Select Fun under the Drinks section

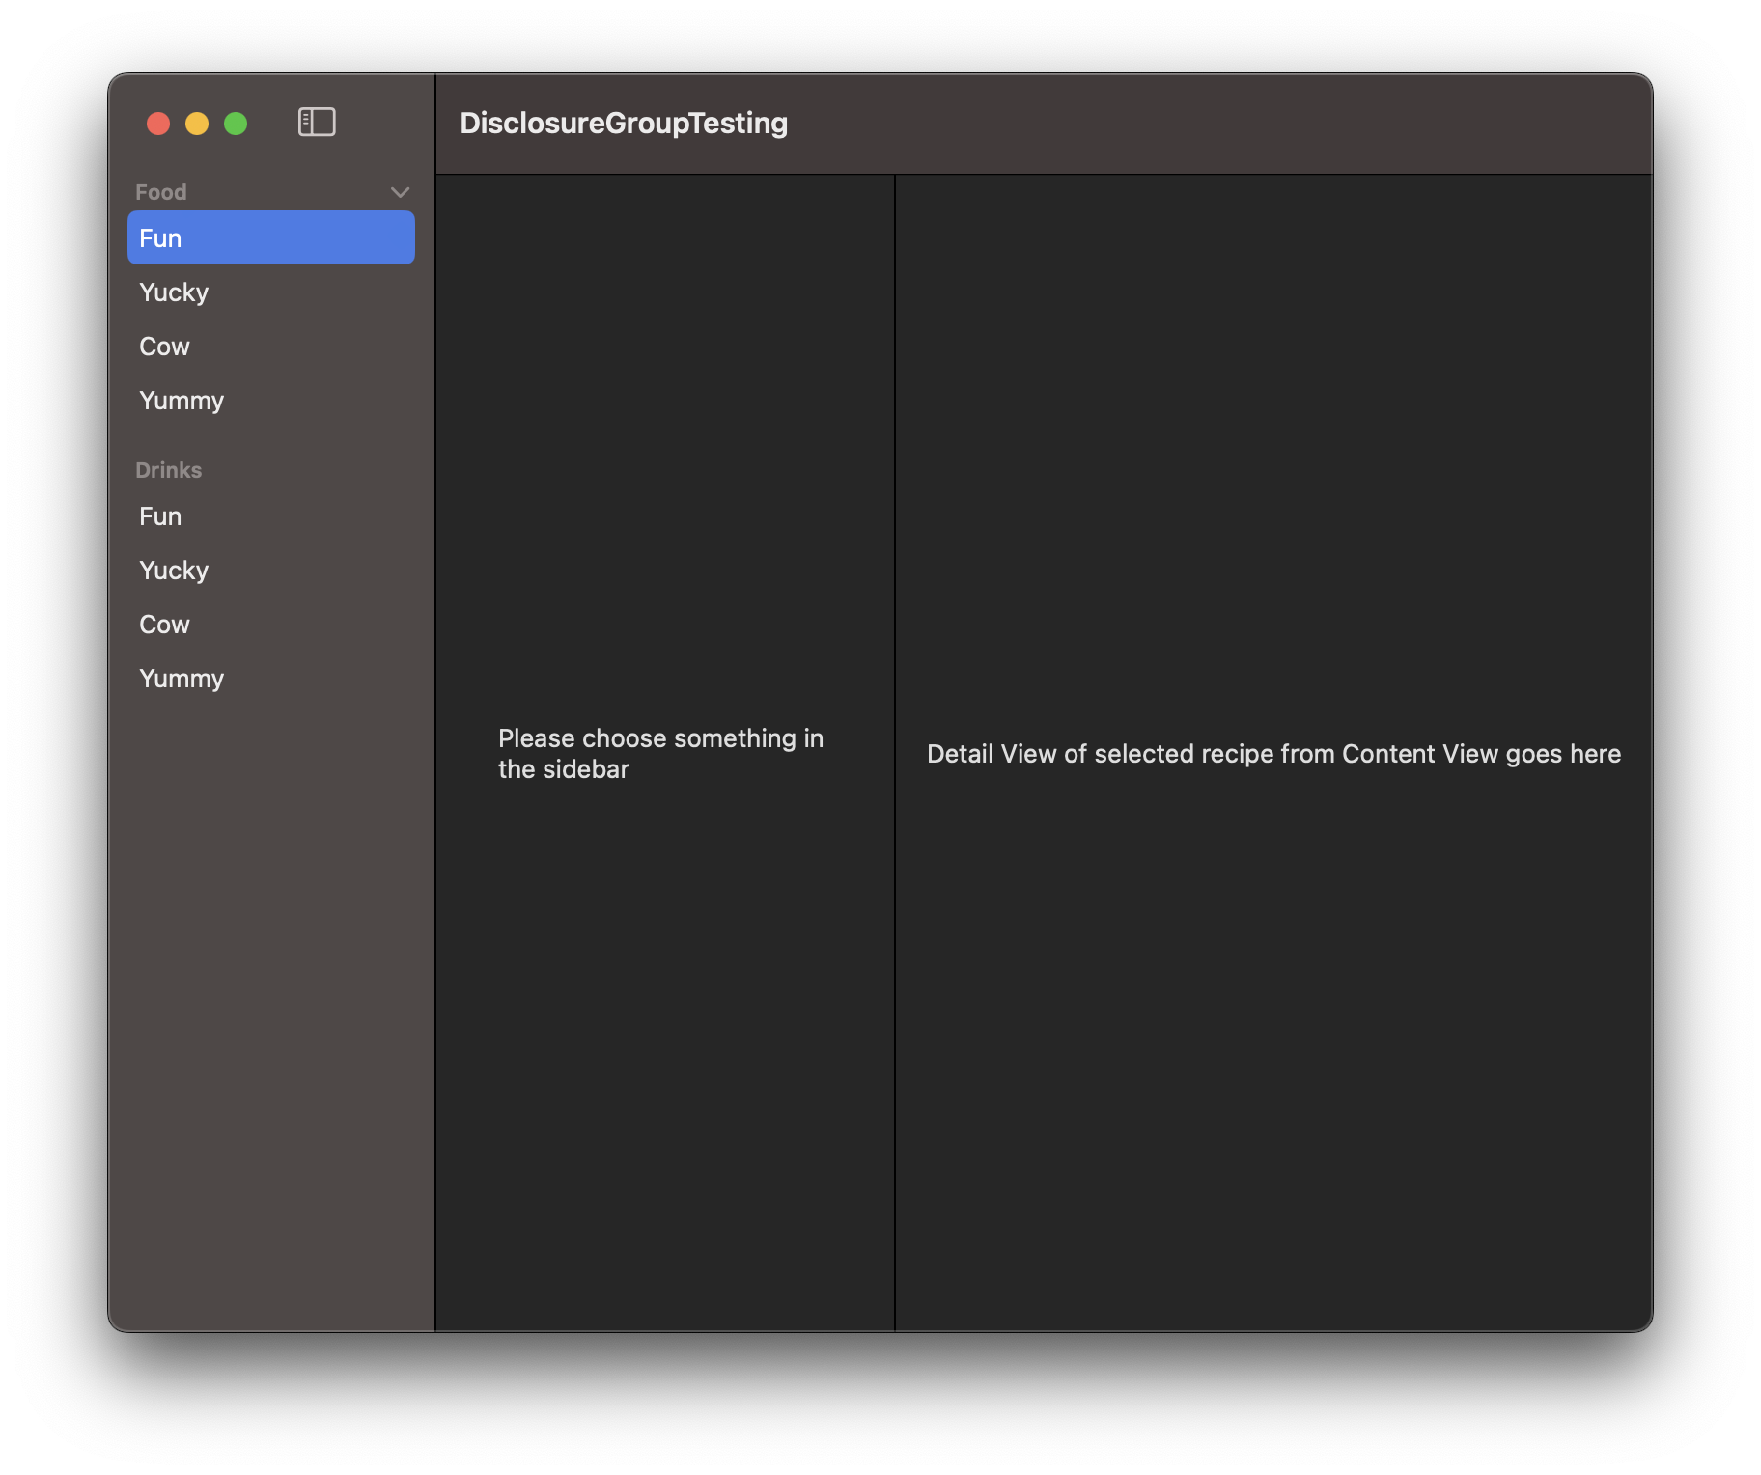pos(160,516)
